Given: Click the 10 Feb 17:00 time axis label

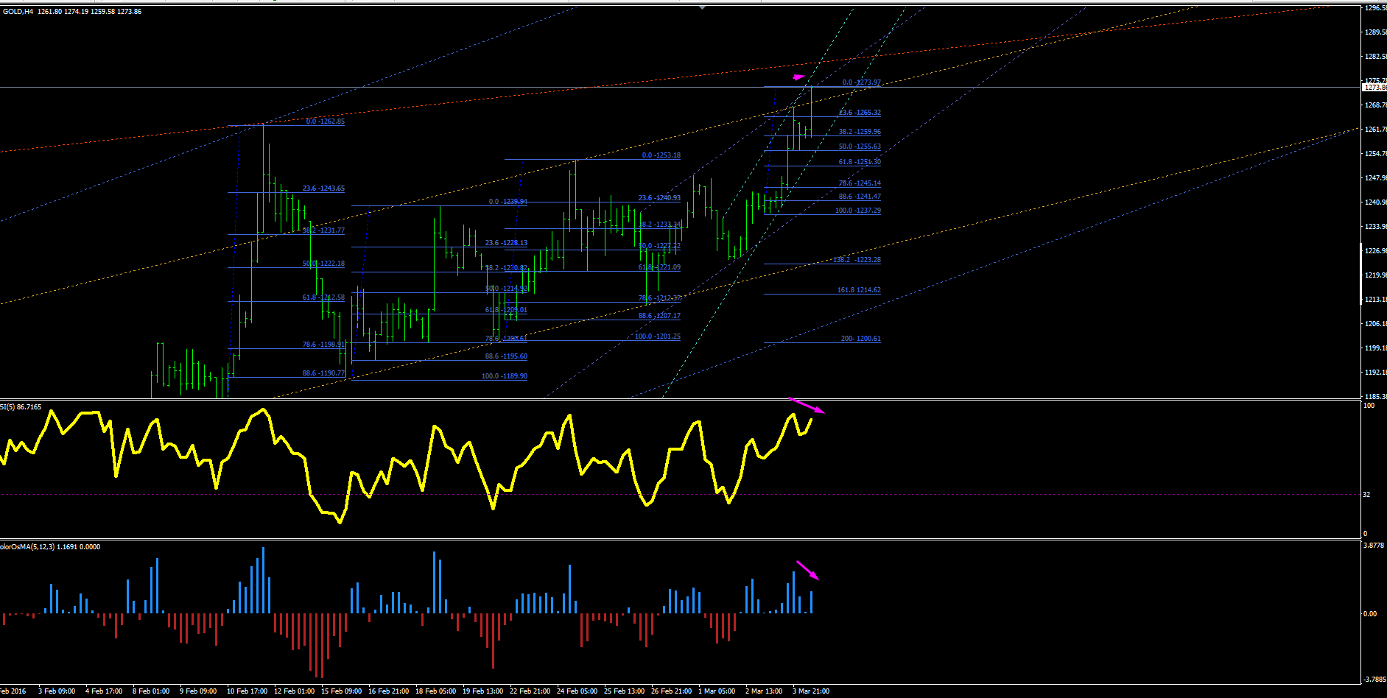Looking at the screenshot, I should 247,691.
